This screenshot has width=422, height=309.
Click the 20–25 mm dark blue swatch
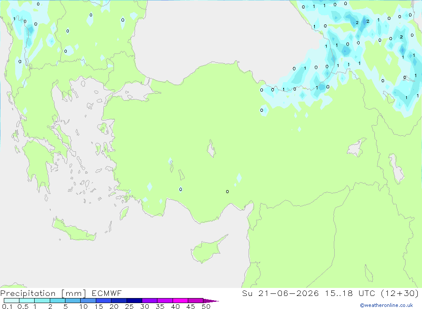click(x=119, y=301)
